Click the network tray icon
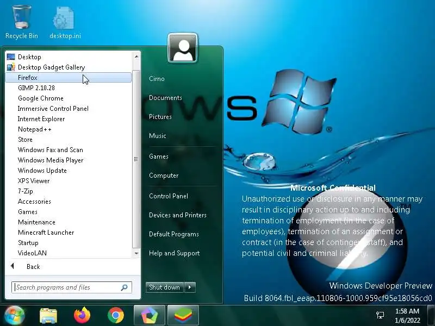Screen dimensions: 435x326 pyautogui.click(x=380, y=315)
